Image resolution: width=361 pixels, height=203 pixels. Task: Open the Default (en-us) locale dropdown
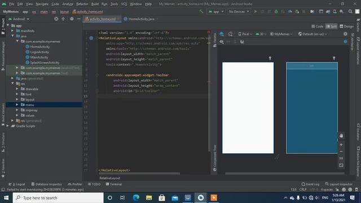click(x=312, y=34)
